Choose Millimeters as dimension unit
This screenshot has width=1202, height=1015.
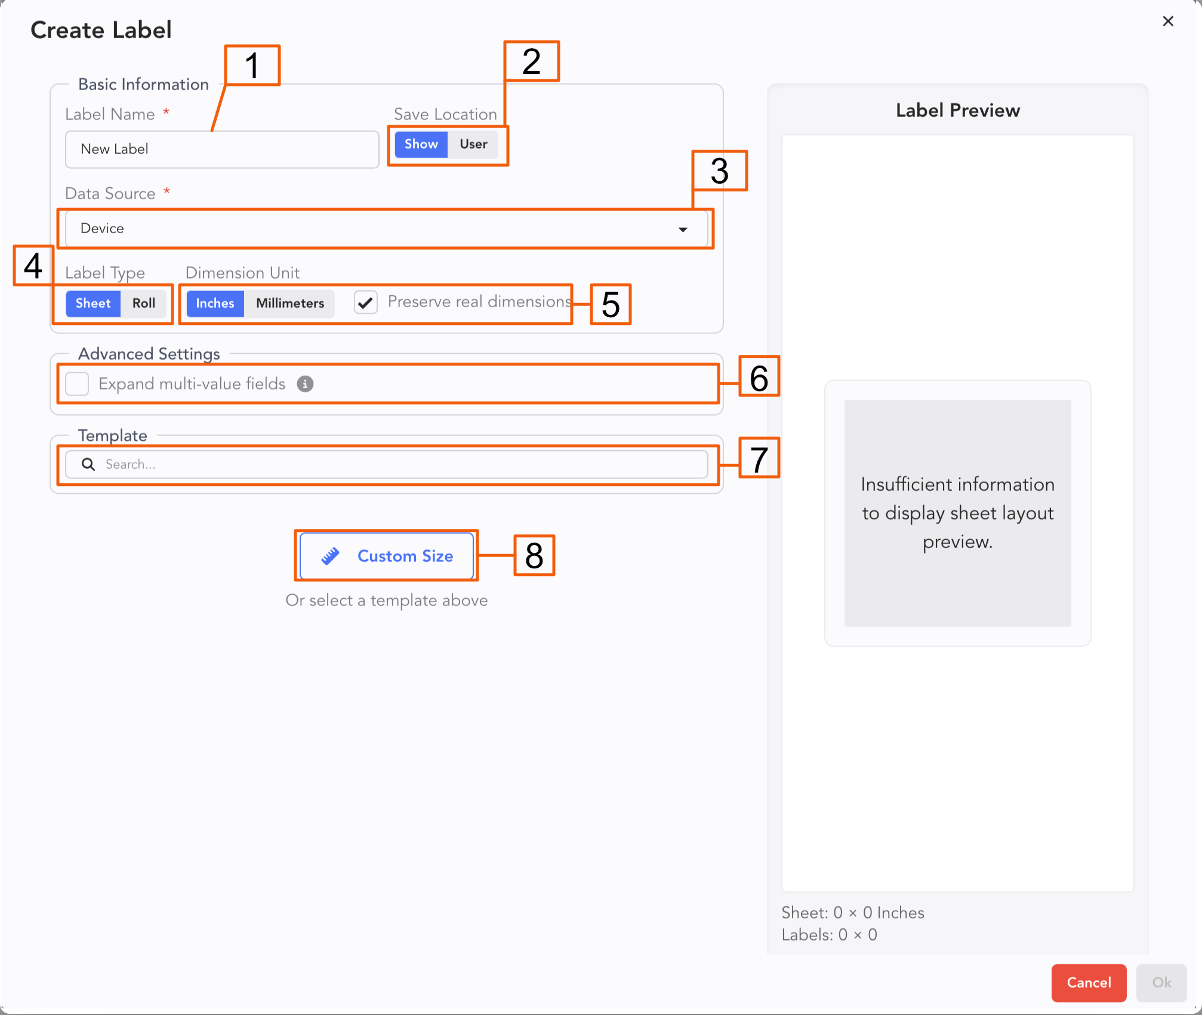[x=290, y=304]
